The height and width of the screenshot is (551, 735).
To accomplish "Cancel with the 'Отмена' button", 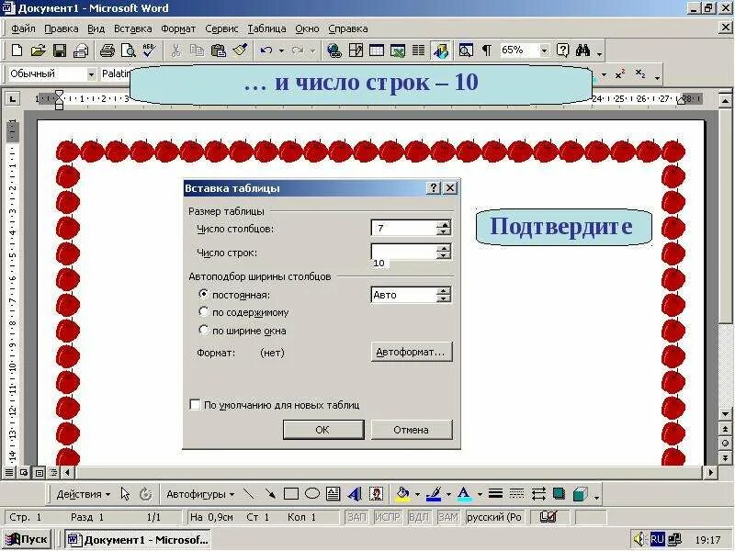I will point(412,429).
